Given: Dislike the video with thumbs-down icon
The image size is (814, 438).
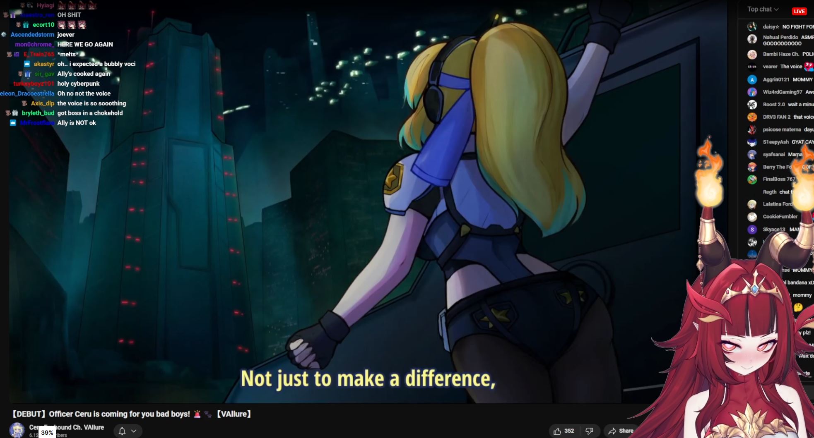Looking at the screenshot, I should [x=589, y=431].
